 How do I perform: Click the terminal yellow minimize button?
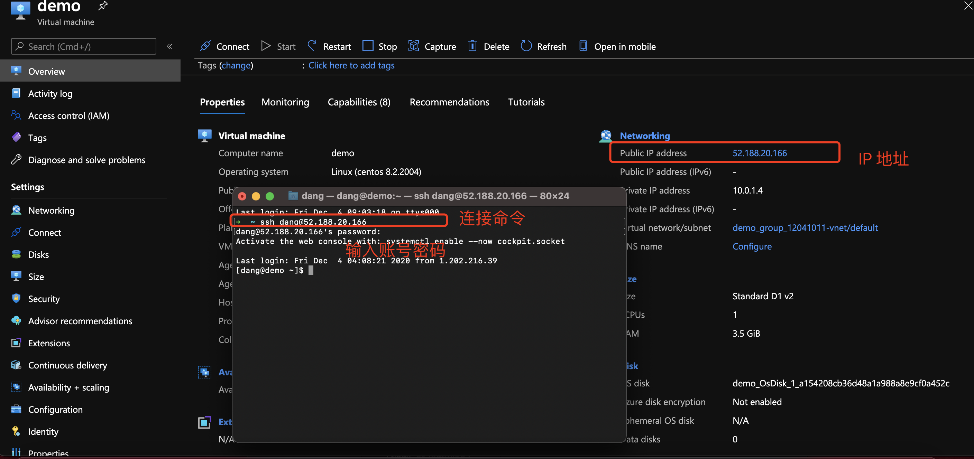(256, 196)
